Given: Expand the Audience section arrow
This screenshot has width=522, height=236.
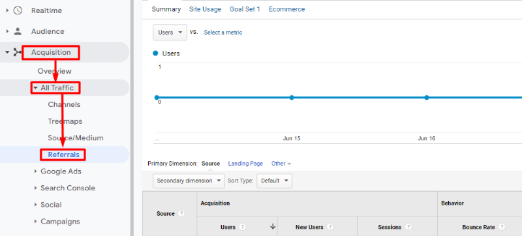Looking at the screenshot, I should coord(7,31).
